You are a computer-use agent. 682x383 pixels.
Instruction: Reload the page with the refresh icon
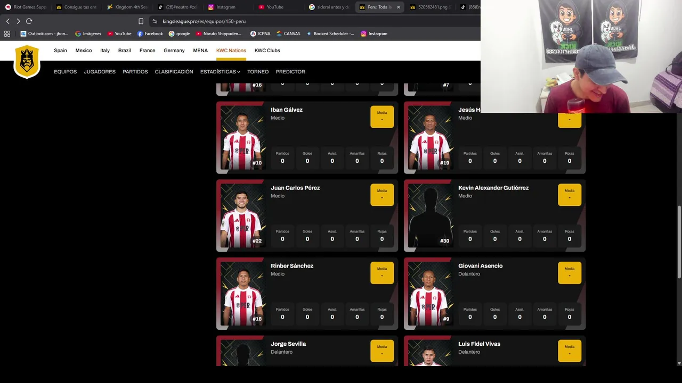tap(29, 21)
